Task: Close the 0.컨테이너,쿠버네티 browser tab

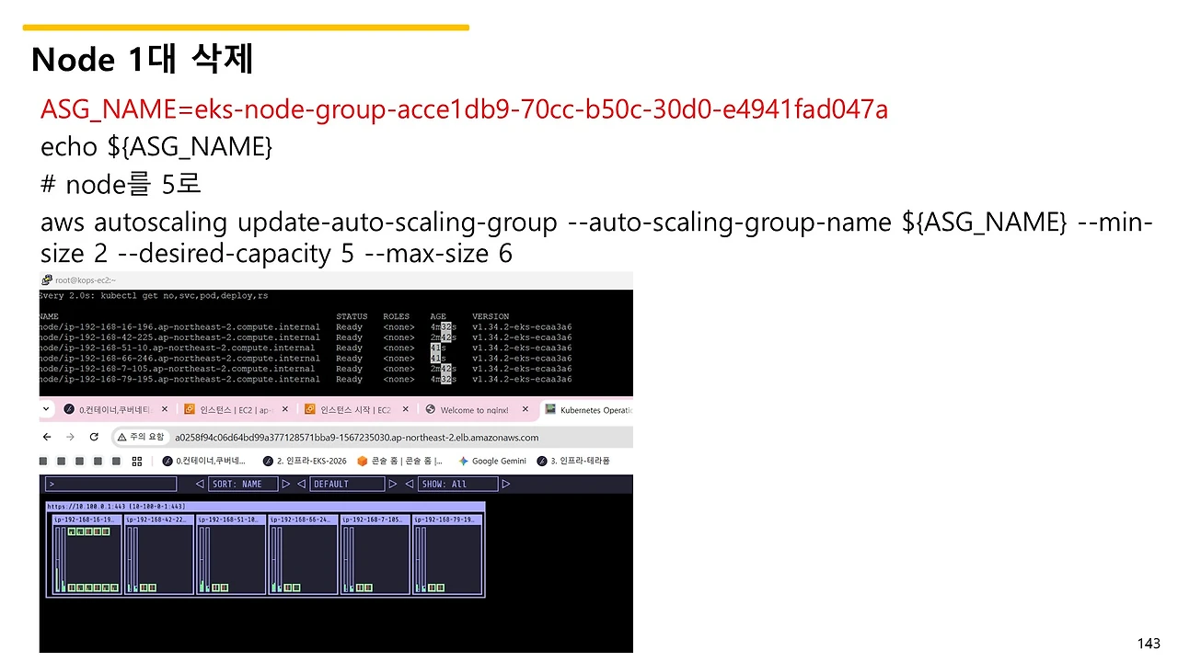Action: [165, 409]
